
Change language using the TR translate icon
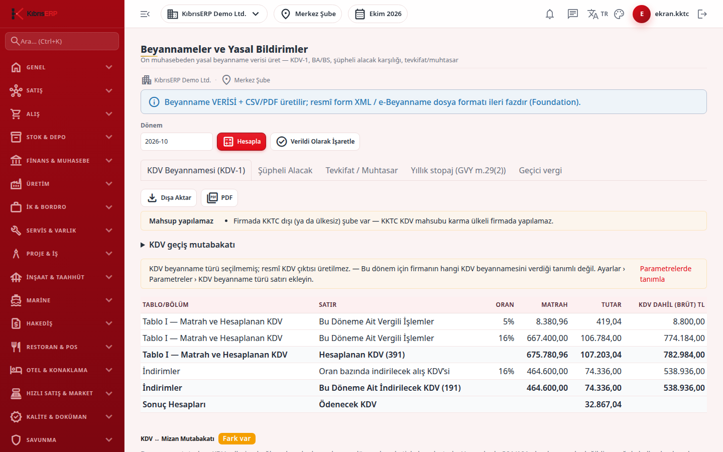597,14
